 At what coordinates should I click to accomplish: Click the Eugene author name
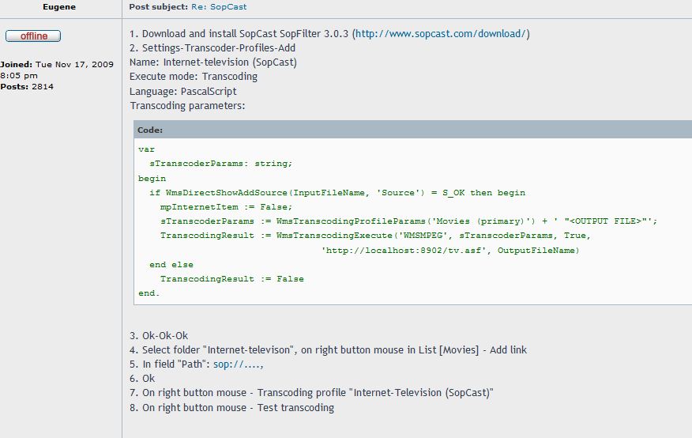tap(59, 6)
